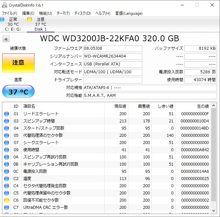Click status circle for 04 スタート/ストップ回数

click(7, 128)
